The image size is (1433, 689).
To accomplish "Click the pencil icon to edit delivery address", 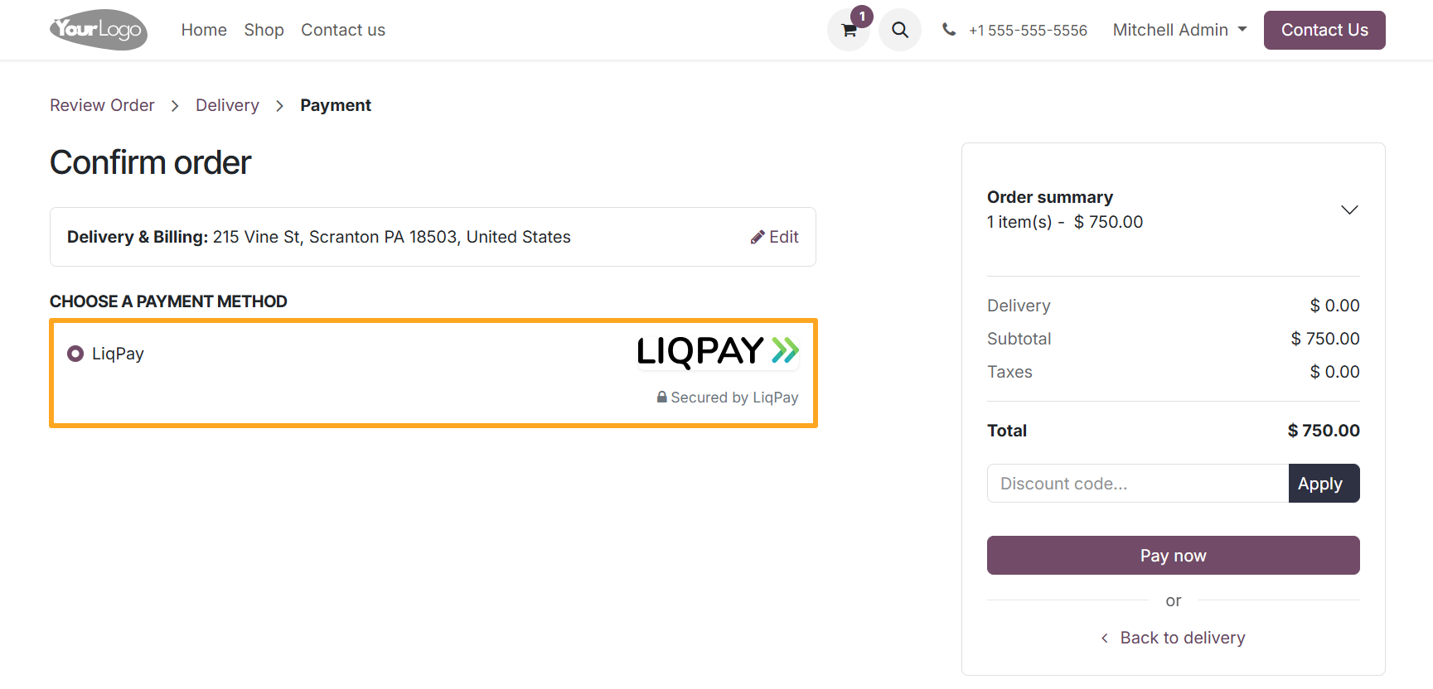I will 757,237.
